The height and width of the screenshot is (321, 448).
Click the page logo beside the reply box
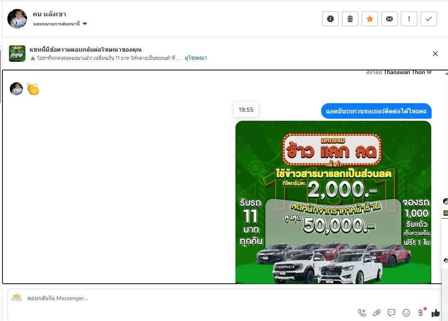pos(16,298)
